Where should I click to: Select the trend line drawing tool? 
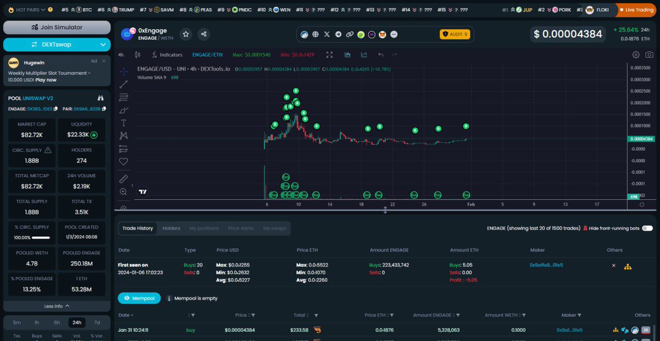pos(124,84)
